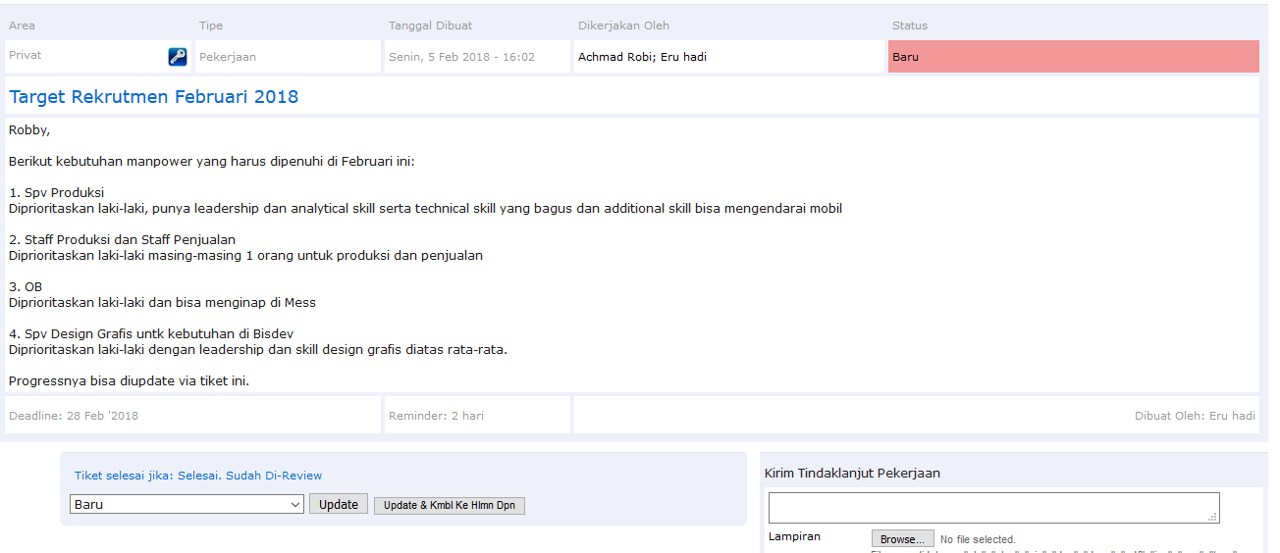Click Browse to attach a Lampiran file
Image resolution: width=1280 pixels, height=553 pixels.
pyautogui.click(x=902, y=539)
